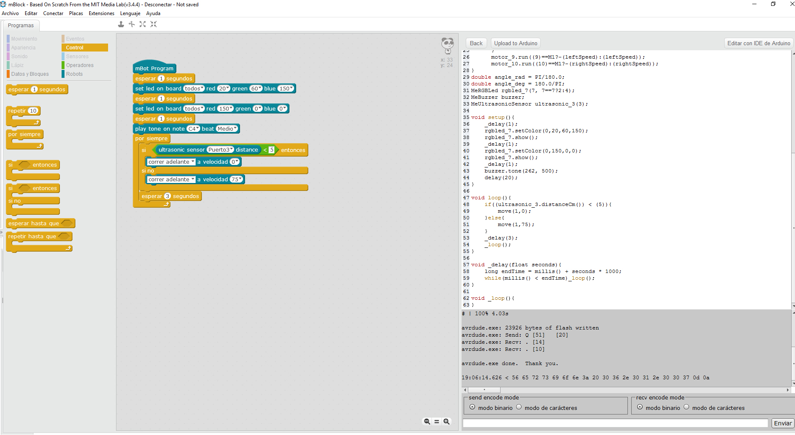Select send mode 'modo binario' radio

click(472, 407)
